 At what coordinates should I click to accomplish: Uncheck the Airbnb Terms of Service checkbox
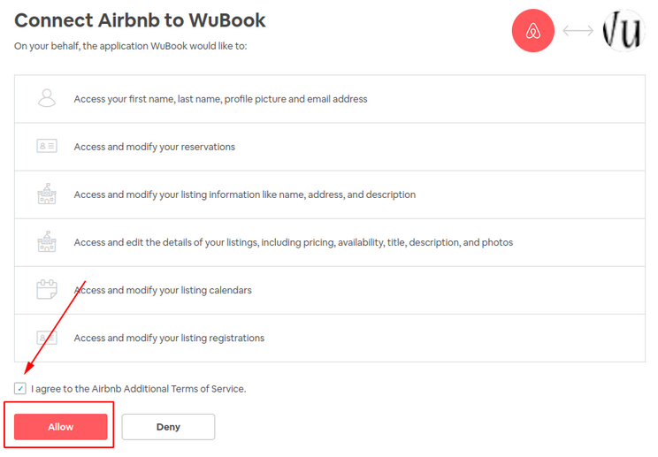click(19, 389)
